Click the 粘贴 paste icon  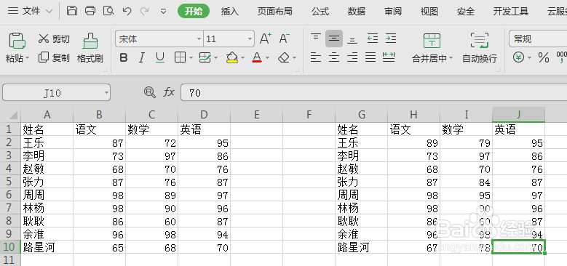(17, 41)
